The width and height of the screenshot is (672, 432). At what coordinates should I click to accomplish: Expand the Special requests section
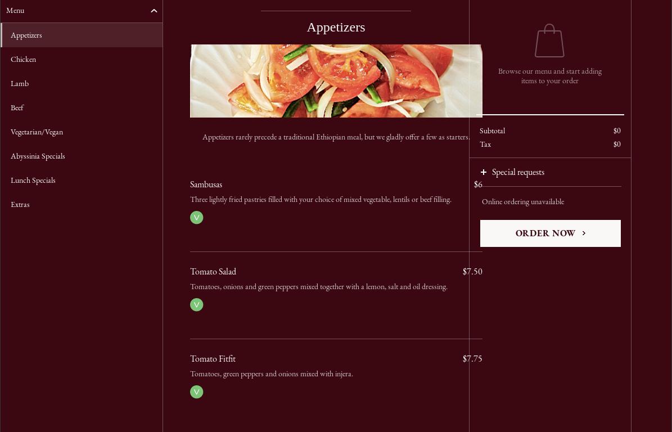click(x=518, y=172)
